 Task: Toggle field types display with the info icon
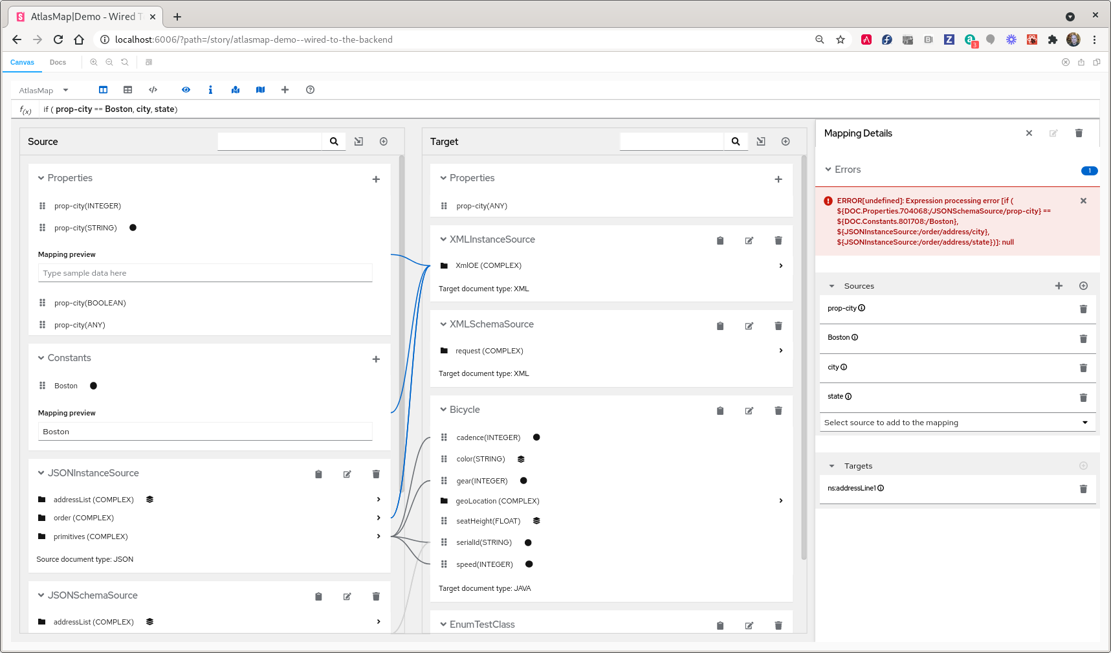pos(210,90)
